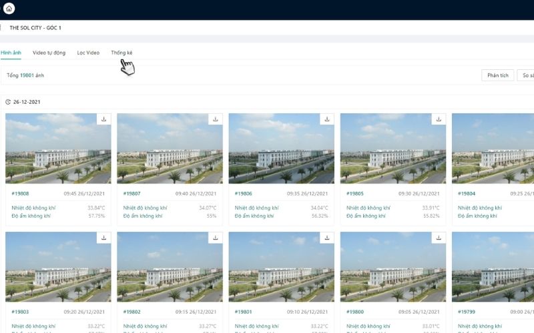Download image #19807

coord(215,119)
